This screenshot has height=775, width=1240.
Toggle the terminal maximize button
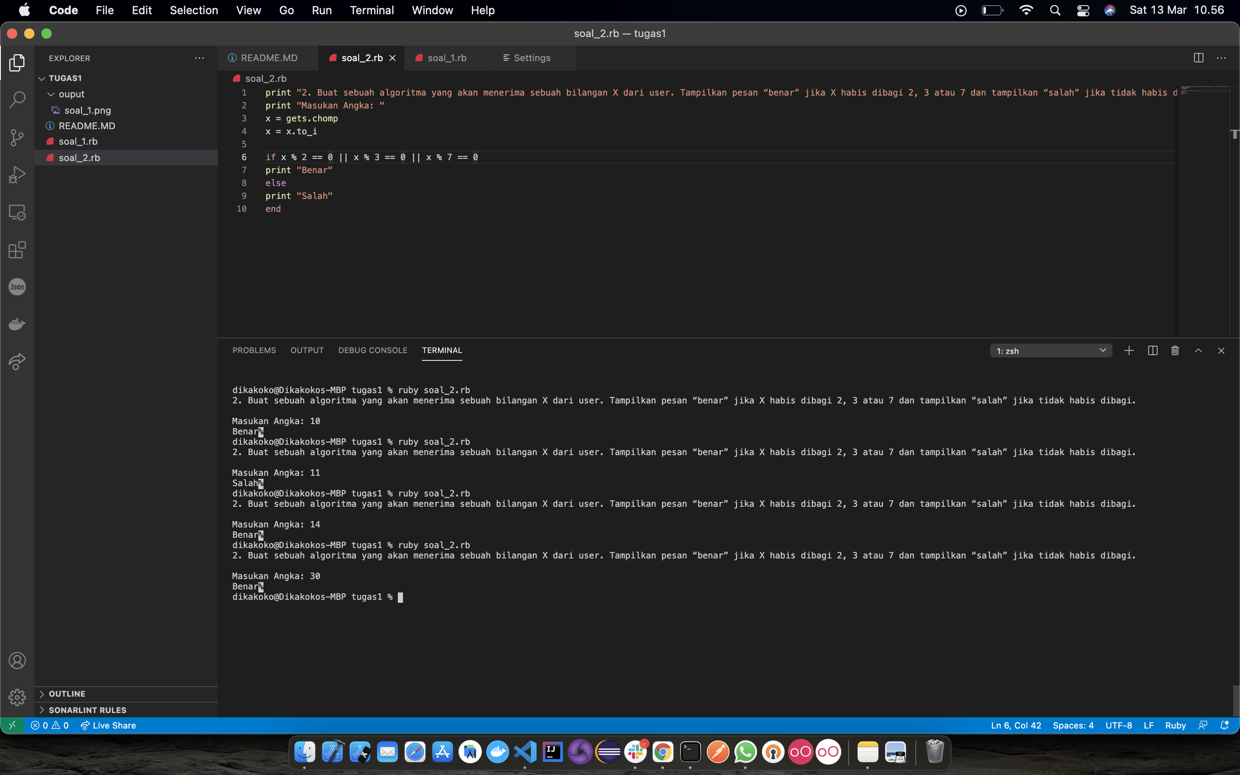pyautogui.click(x=1198, y=350)
